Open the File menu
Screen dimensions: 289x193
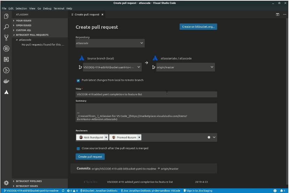click(4, 8)
